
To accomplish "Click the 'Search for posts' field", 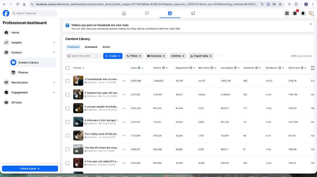I will coord(83,56).
